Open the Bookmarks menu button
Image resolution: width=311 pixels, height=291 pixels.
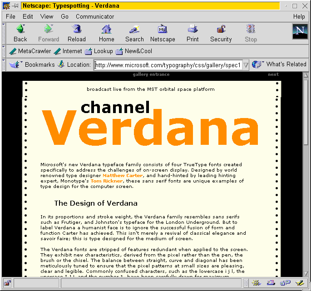click(x=32, y=64)
